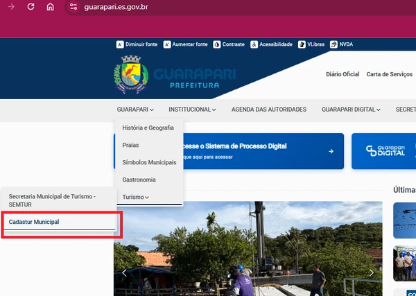This screenshot has height=296, width=416.
Task: Click the Guarapari Prefeitura coat of arms logo
Action: click(x=131, y=74)
